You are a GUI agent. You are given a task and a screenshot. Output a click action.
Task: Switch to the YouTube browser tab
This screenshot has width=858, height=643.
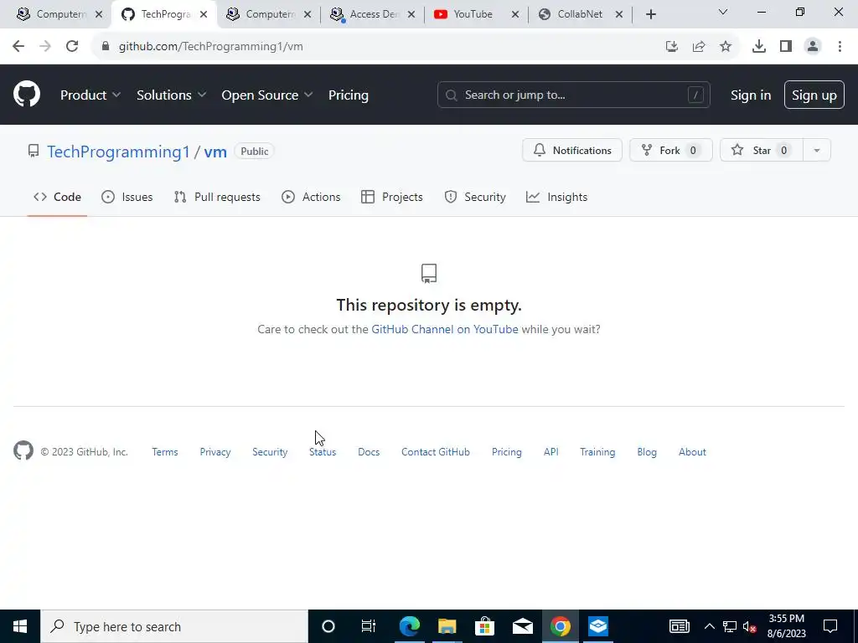(x=473, y=14)
